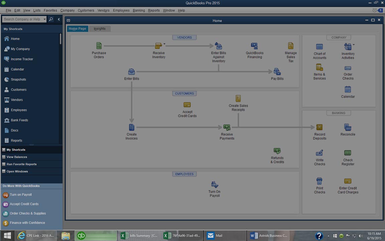The height and width of the screenshot is (241, 385).
Task: Click the Reconcile icon
Action: pyautogui.click(x=348, y=128)
